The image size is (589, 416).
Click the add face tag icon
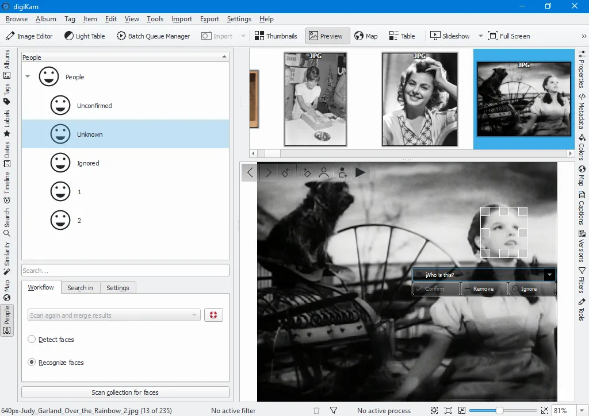pyautogui.click(x=342, y=172)
